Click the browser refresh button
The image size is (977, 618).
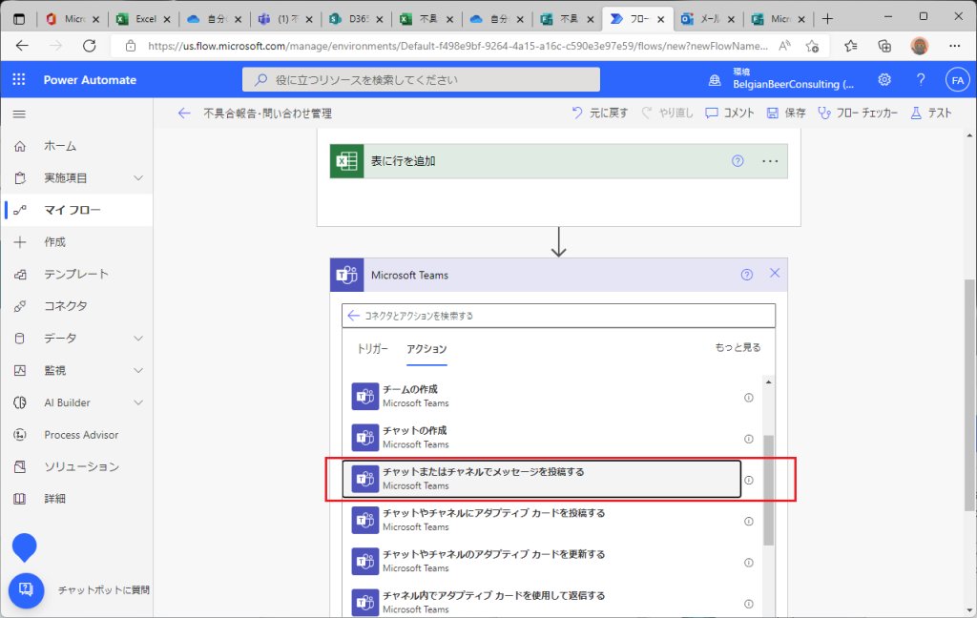90,46
